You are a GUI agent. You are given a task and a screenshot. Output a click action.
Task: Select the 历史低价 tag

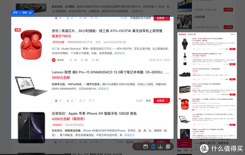[57, 125]
